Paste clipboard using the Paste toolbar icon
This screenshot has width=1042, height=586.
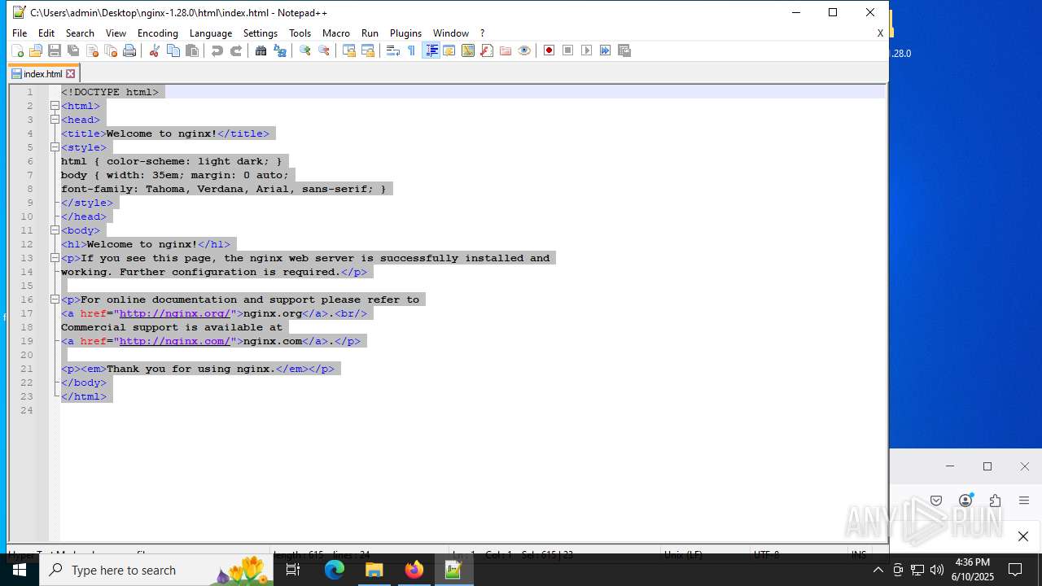192,50
